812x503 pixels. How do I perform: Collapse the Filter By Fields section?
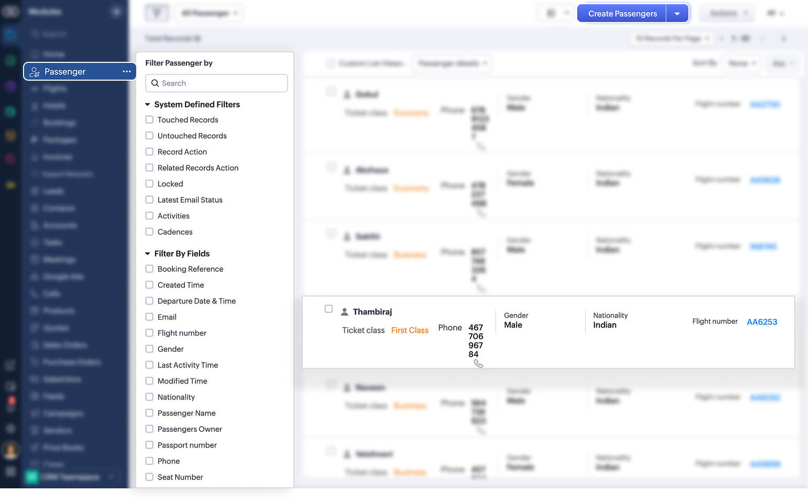(147, 253)
